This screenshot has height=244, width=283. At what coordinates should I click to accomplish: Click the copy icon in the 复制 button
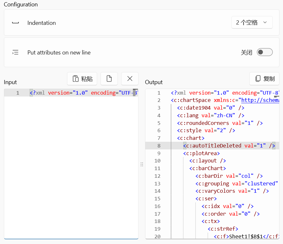tap(258, 79)
